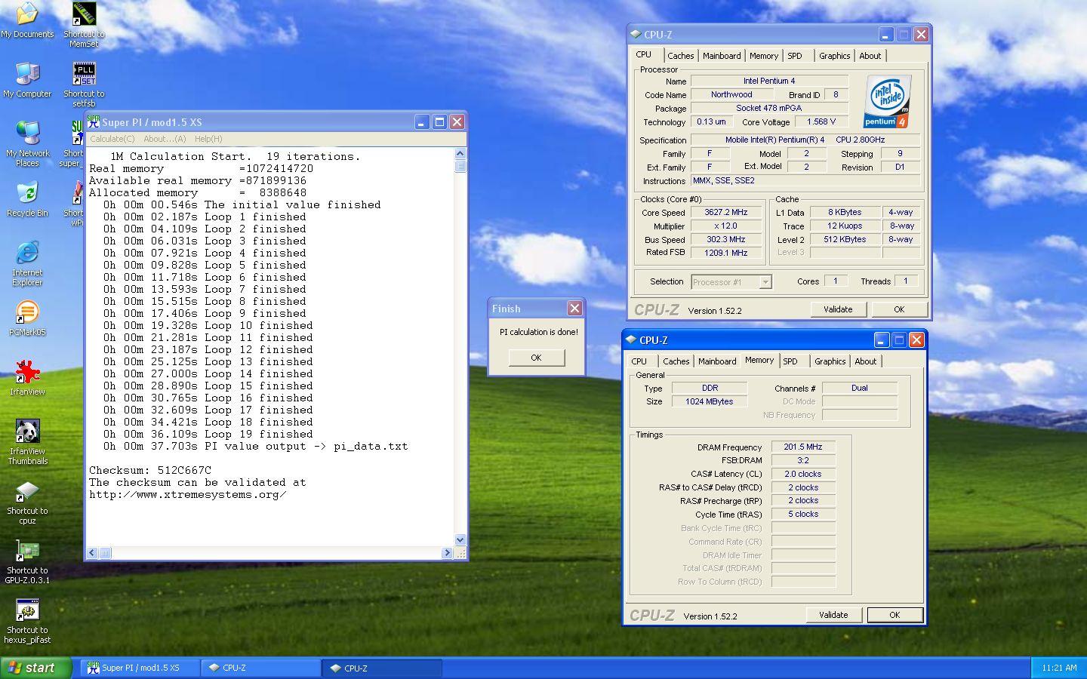This screenshot has width=1087, height=679.
Task: Select first CPU-Z taskbar button
Action: tap(261, 668)
